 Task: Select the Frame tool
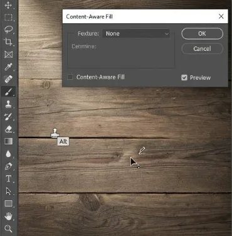[x=8, y=55]
